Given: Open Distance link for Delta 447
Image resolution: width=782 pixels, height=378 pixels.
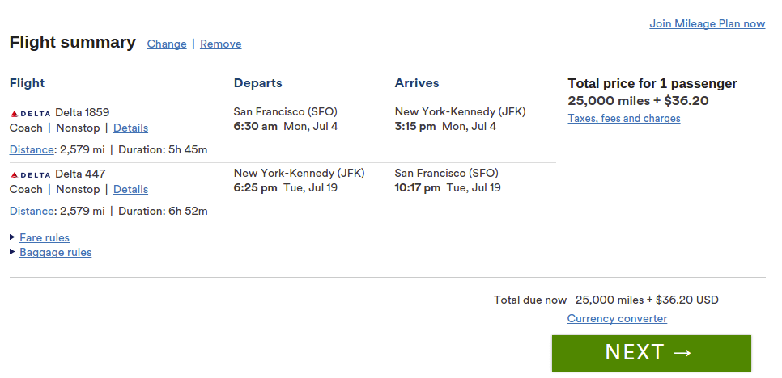Looking at the screenshot, I should 32,212.
